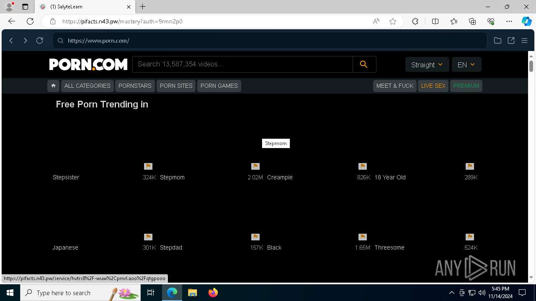Open the ALL CATEGORIES menu

88,86
